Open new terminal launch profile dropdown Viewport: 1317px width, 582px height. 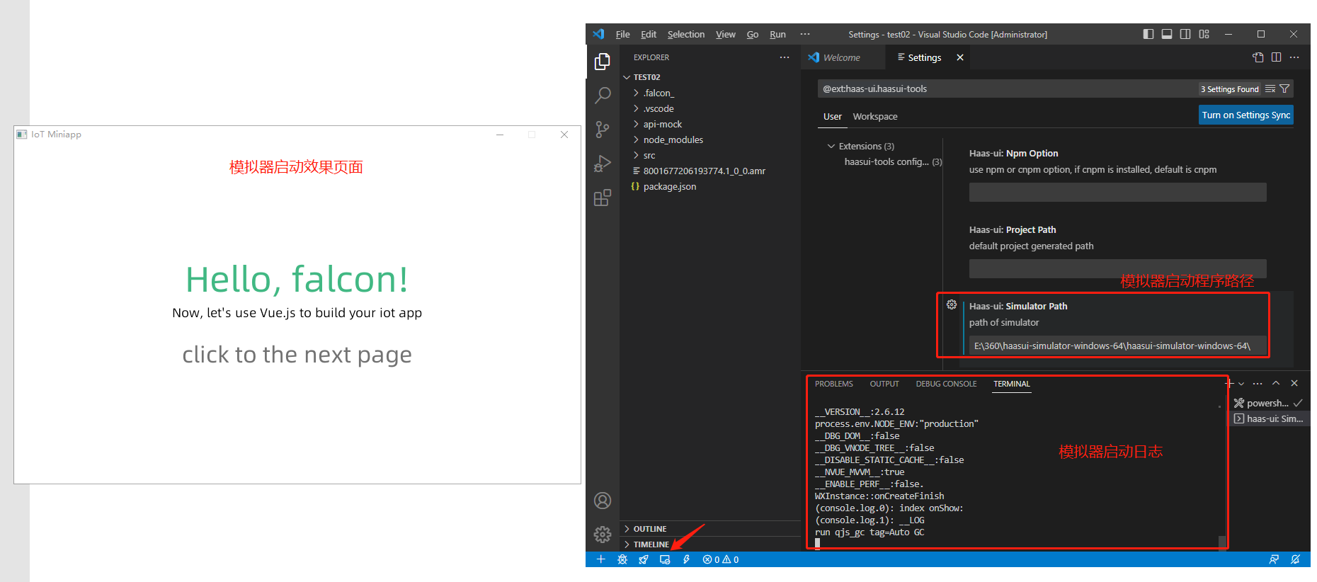point(1241,383)
